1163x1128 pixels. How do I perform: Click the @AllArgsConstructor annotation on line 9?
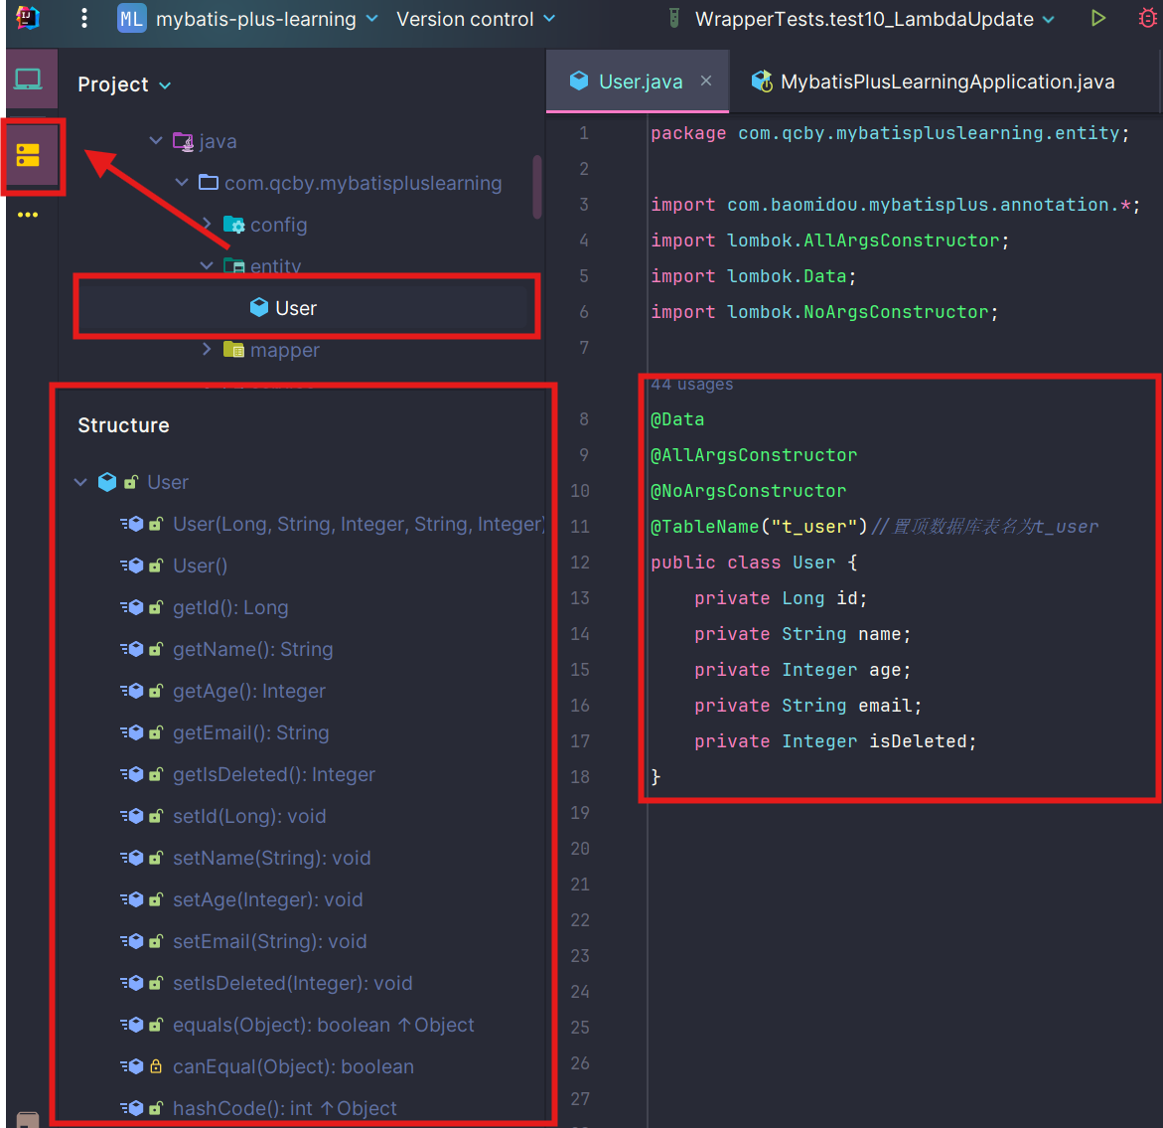[x=754, y=455]
